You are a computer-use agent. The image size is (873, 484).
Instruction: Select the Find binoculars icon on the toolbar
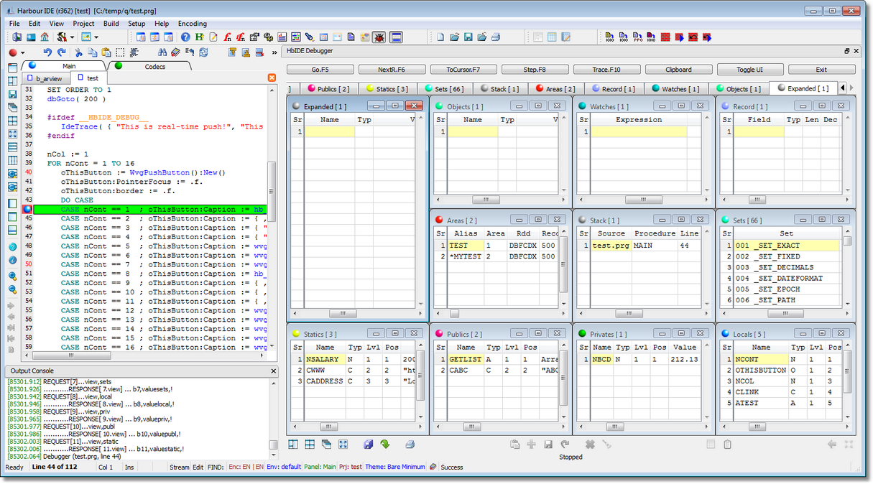[x=162, y=52]
